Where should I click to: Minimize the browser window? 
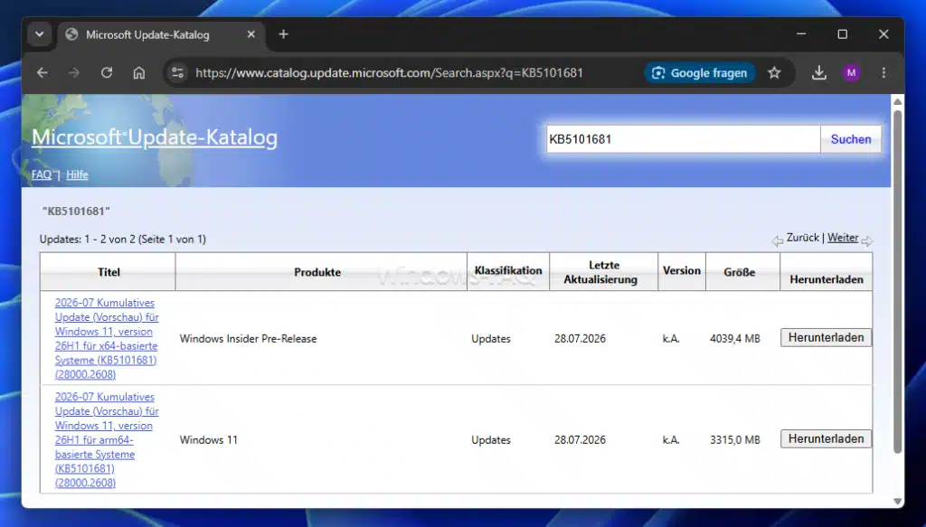[x=801, y=34]
